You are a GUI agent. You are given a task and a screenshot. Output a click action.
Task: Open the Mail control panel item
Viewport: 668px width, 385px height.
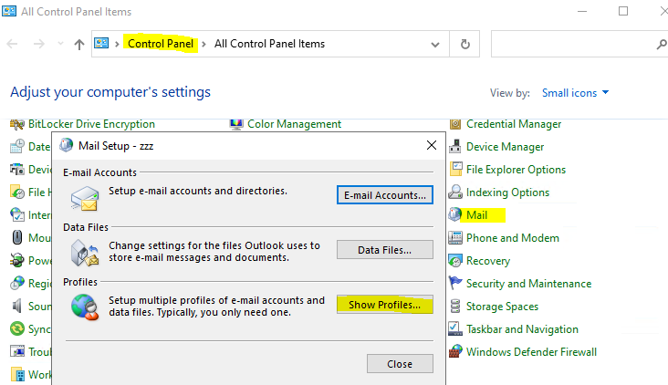click(476, 215)
